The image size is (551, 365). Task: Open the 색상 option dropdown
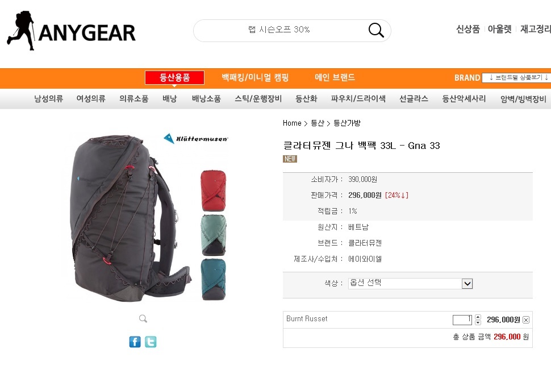click(x=410, y=284)
